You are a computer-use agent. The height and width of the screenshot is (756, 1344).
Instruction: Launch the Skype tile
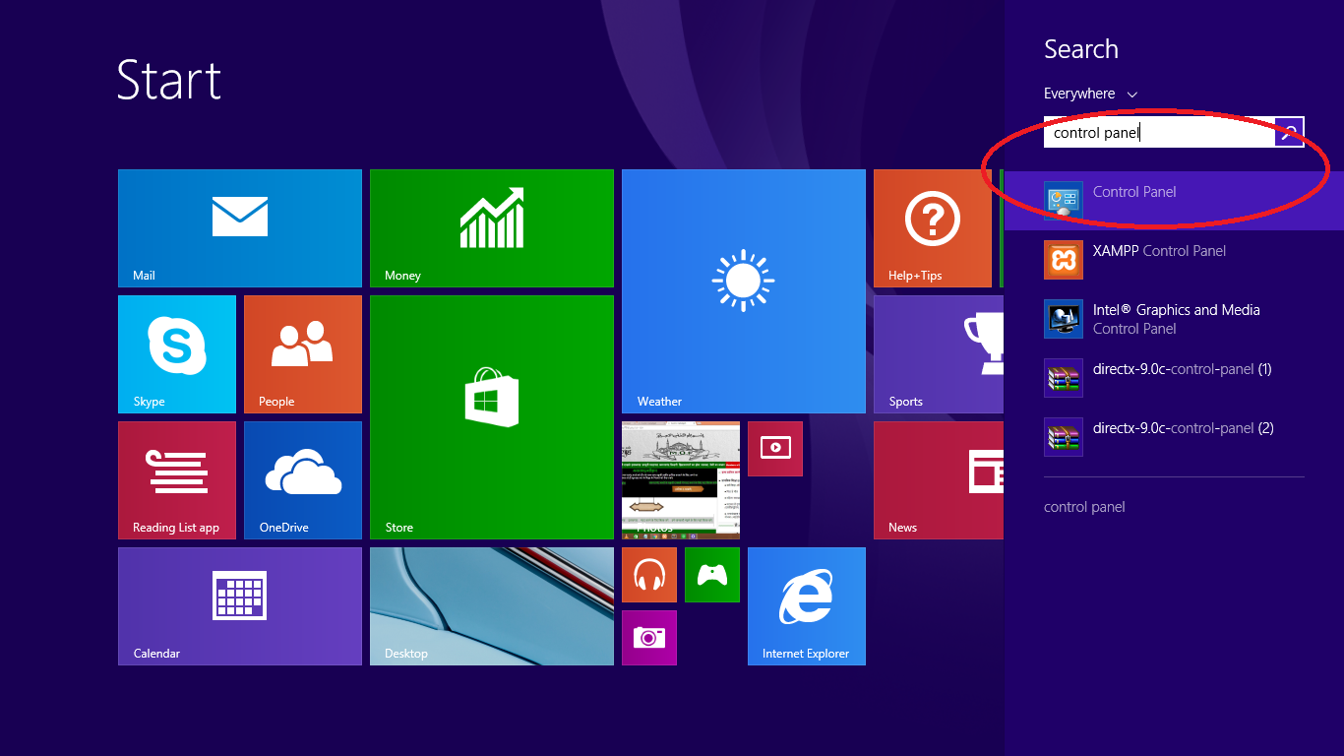pos(177,353)
